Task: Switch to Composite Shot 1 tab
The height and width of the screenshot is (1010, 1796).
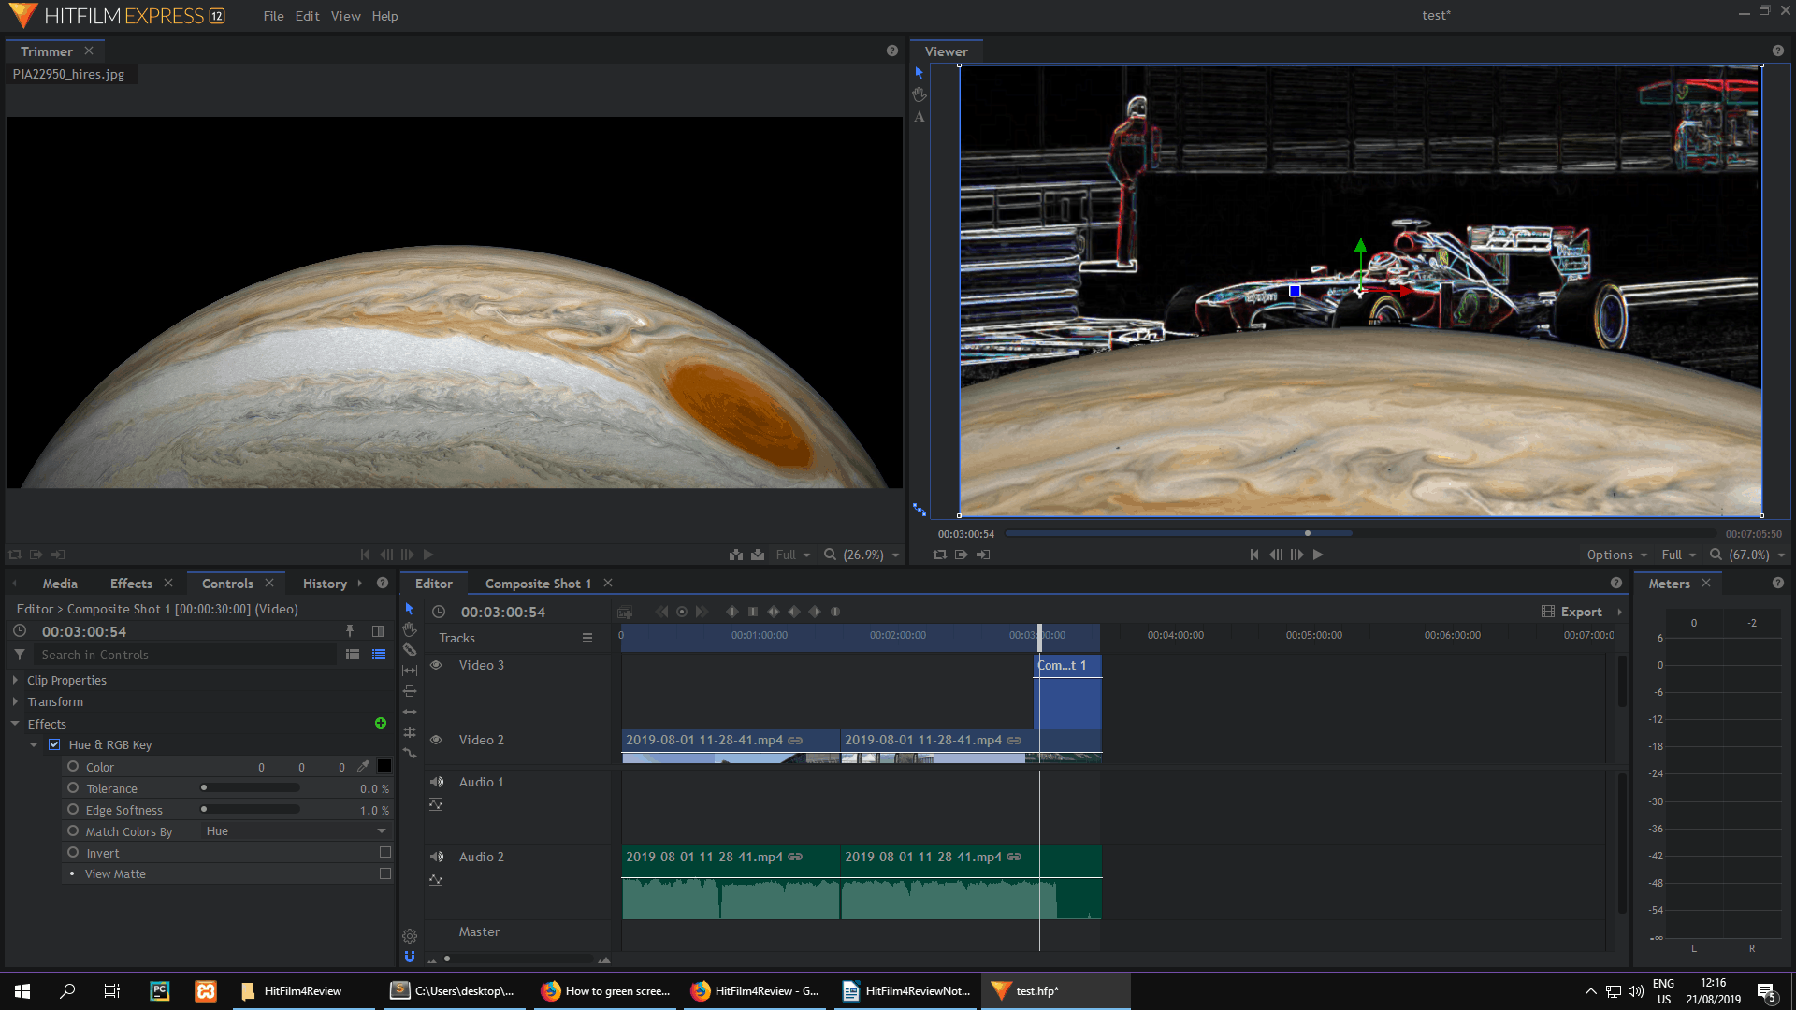Action: (538, 584)
